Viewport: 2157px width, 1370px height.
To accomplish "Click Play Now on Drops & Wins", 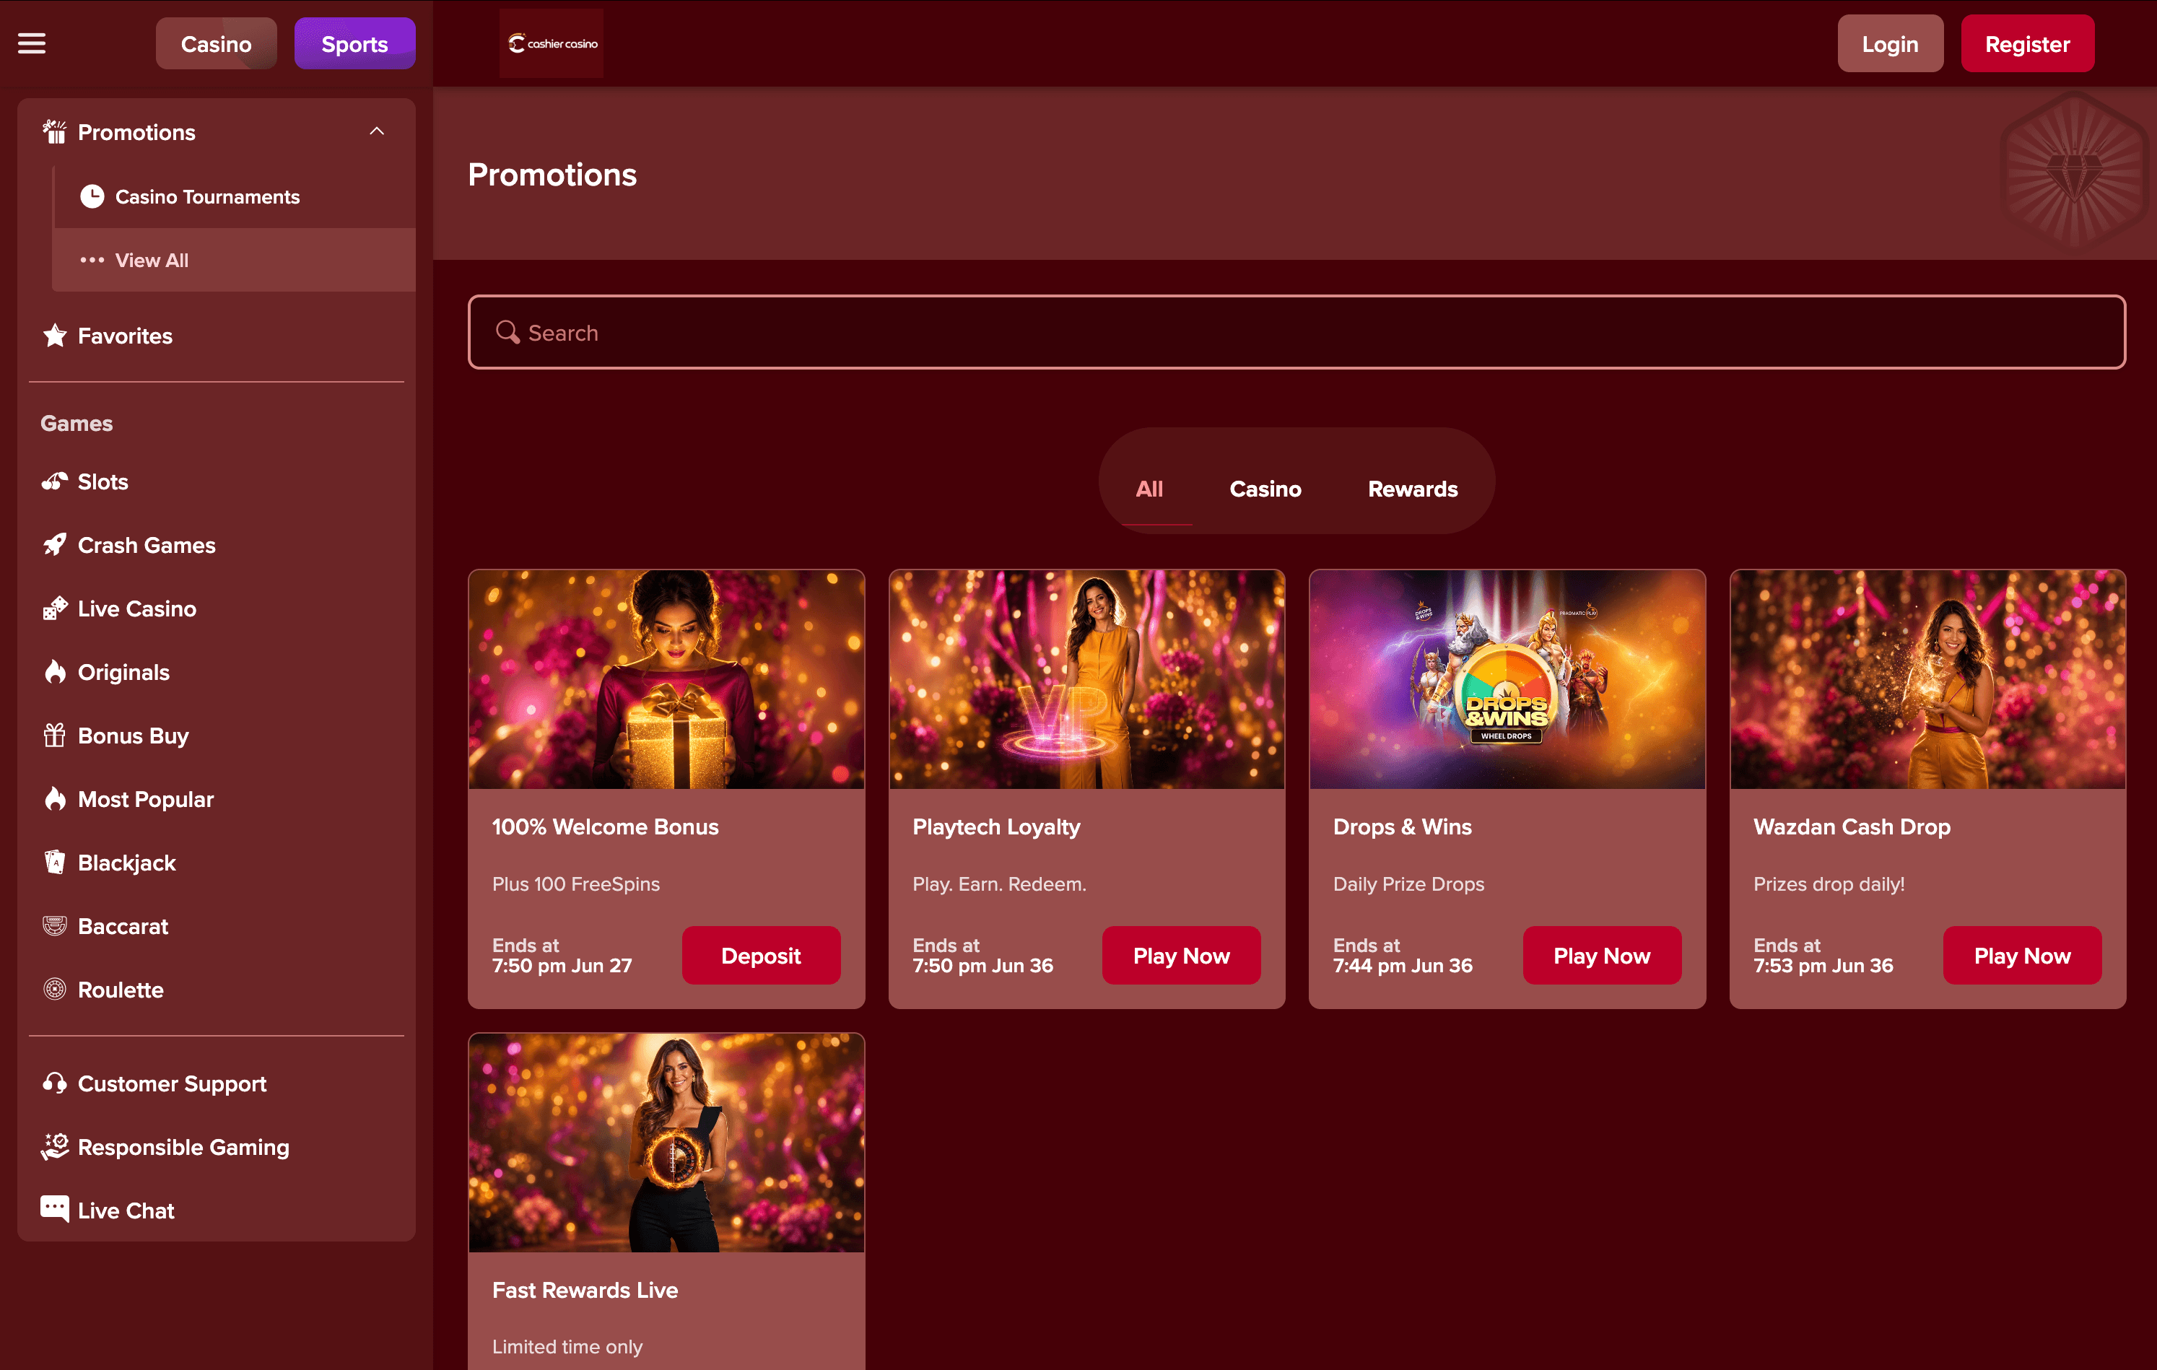I will pyautogui.click(x=1602, y=956).
